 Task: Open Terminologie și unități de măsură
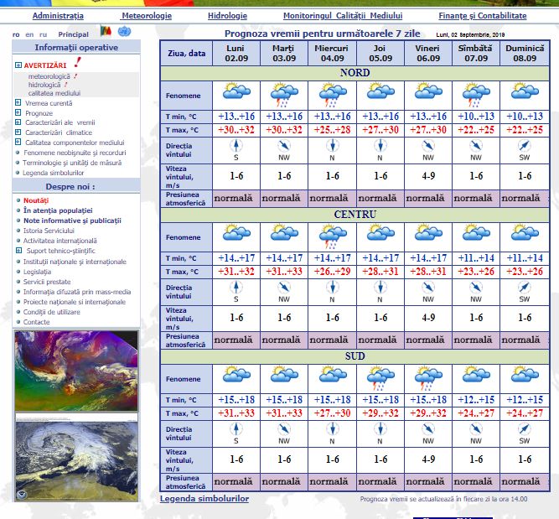pos(72,163)
